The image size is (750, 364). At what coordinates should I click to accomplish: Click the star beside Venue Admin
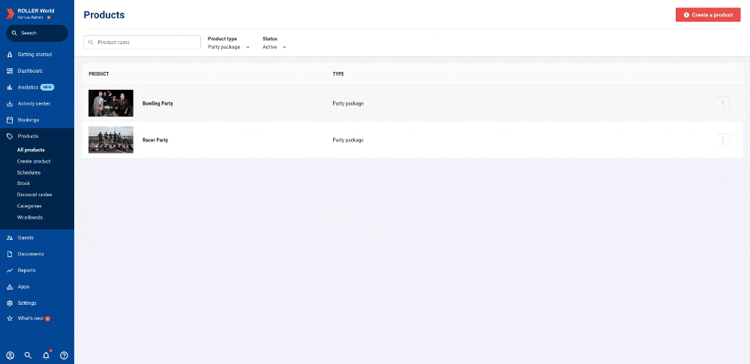[49, 17]
